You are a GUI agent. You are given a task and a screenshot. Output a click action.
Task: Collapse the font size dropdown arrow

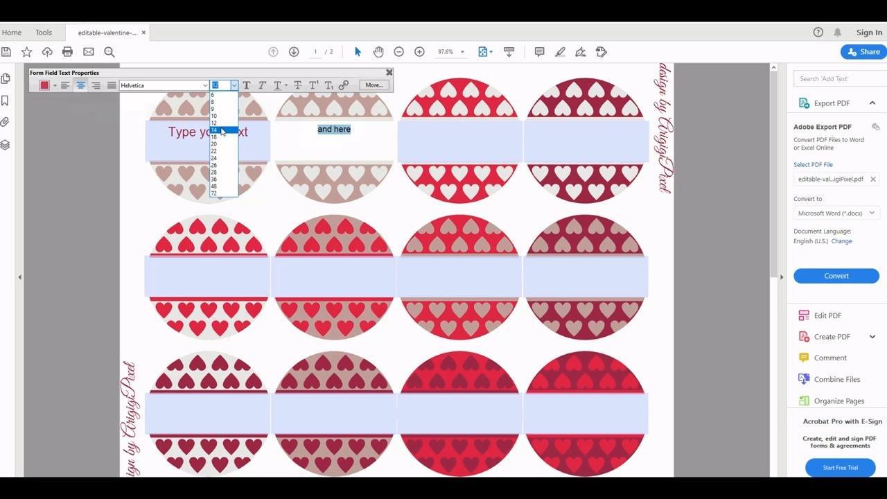tap(234, 85)
